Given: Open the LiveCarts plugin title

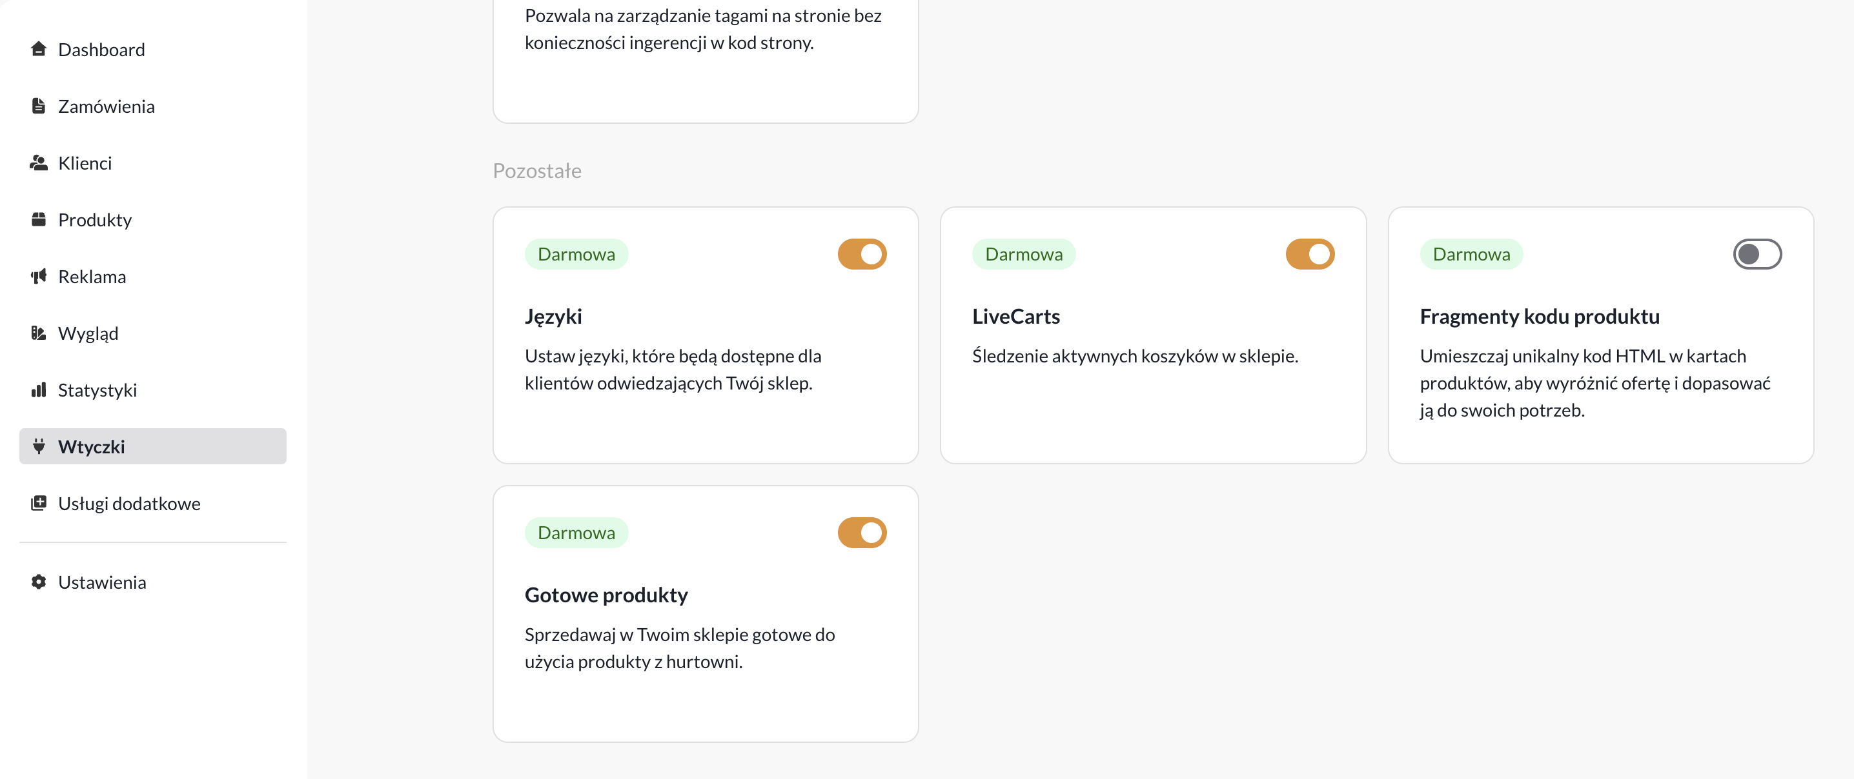Looking at the screenshot, I should pos(1015,317).
